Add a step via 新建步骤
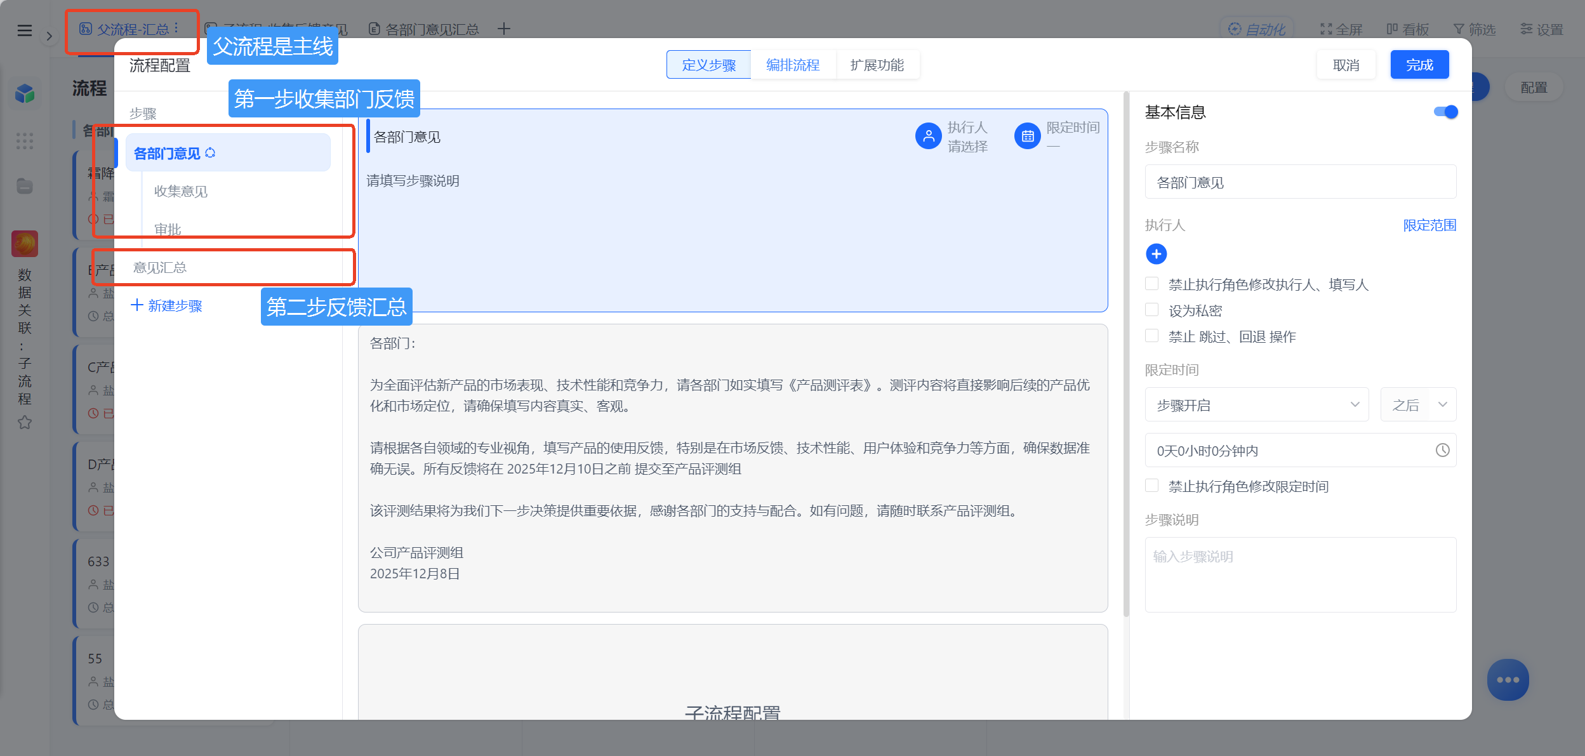This screenshot has height=756, width=1585. (166, 305)
